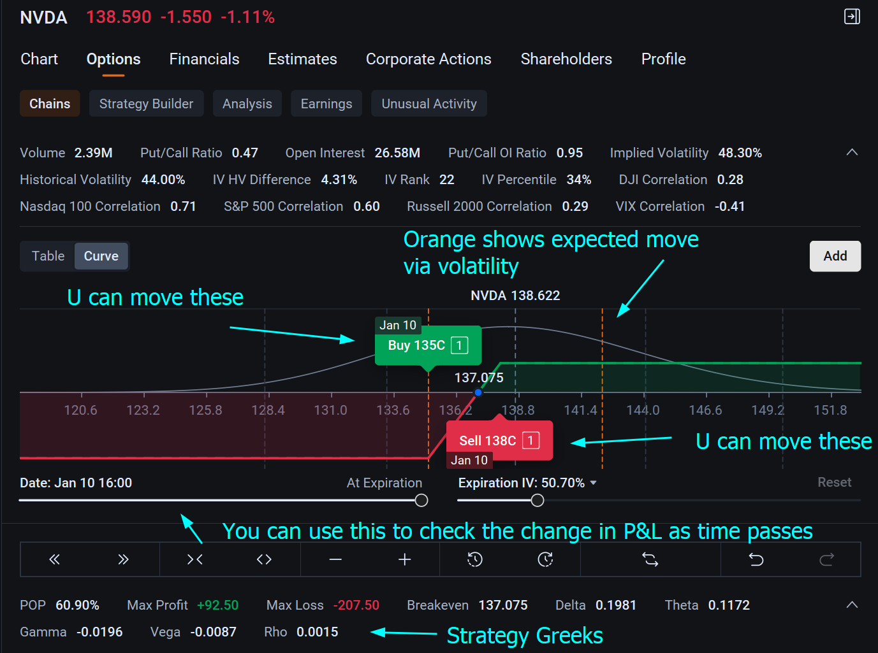Select the Options tab
Image resolution: width=878 pixels, height=653 pixels.
point(113,59)
